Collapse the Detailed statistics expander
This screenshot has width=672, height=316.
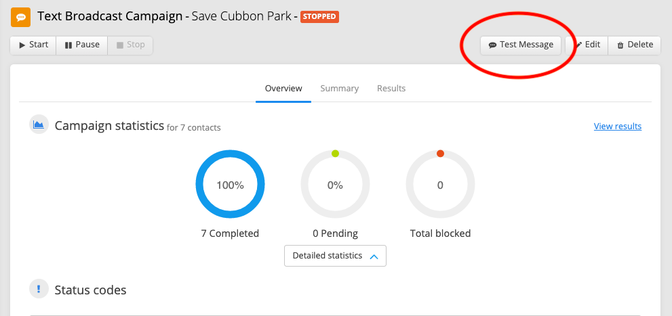(335, 256)
